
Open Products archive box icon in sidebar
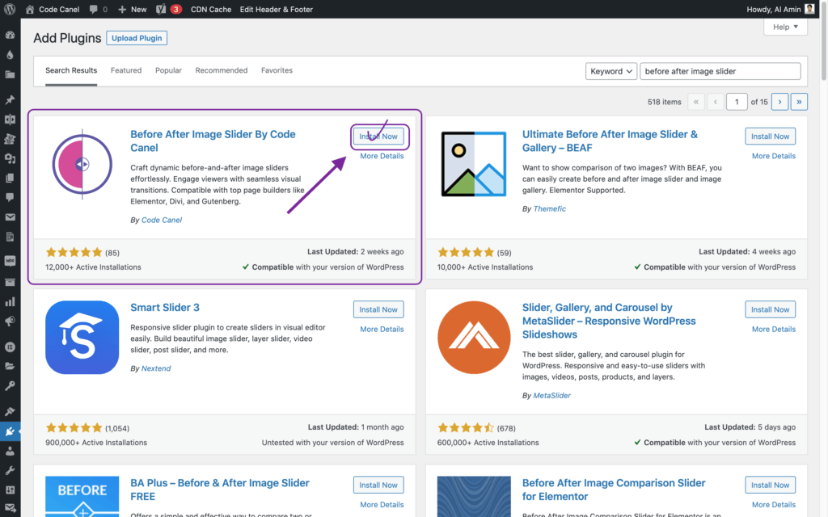pyautogui.click(x=10, y=282)
